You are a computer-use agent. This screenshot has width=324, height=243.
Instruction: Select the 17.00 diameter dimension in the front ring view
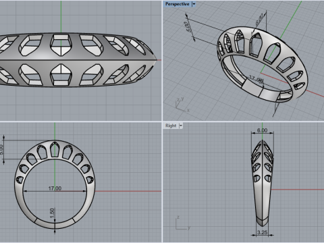click(55, 188)
